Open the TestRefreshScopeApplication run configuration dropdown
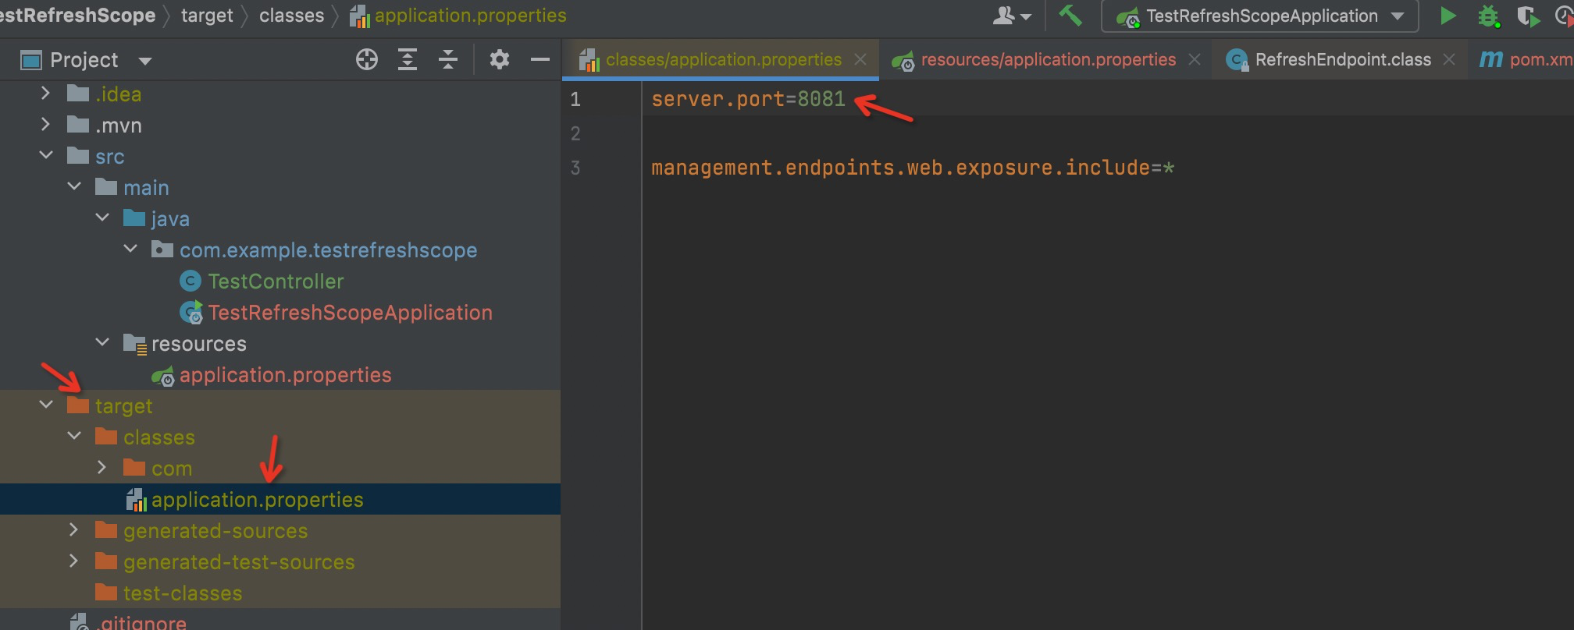This screenshot has height=630, width=1574. pyautogui.click(x=1259, y=16)
